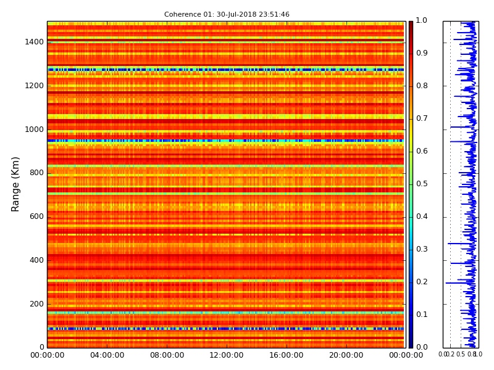The width and height of the screenshot is (494, 370).
Task: Click the colorbar 1.0 tick label
Action: coord(422,20)
